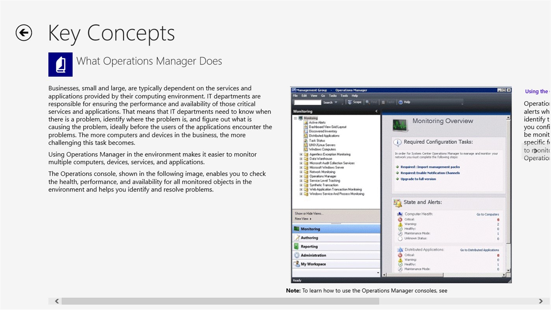The height and width of the screenshot is (310, 551).
Task: Click the Tasks toolbar icon
Action: [383, 102]
